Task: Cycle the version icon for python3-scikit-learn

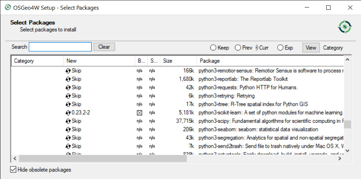Action: coord(68,113)
